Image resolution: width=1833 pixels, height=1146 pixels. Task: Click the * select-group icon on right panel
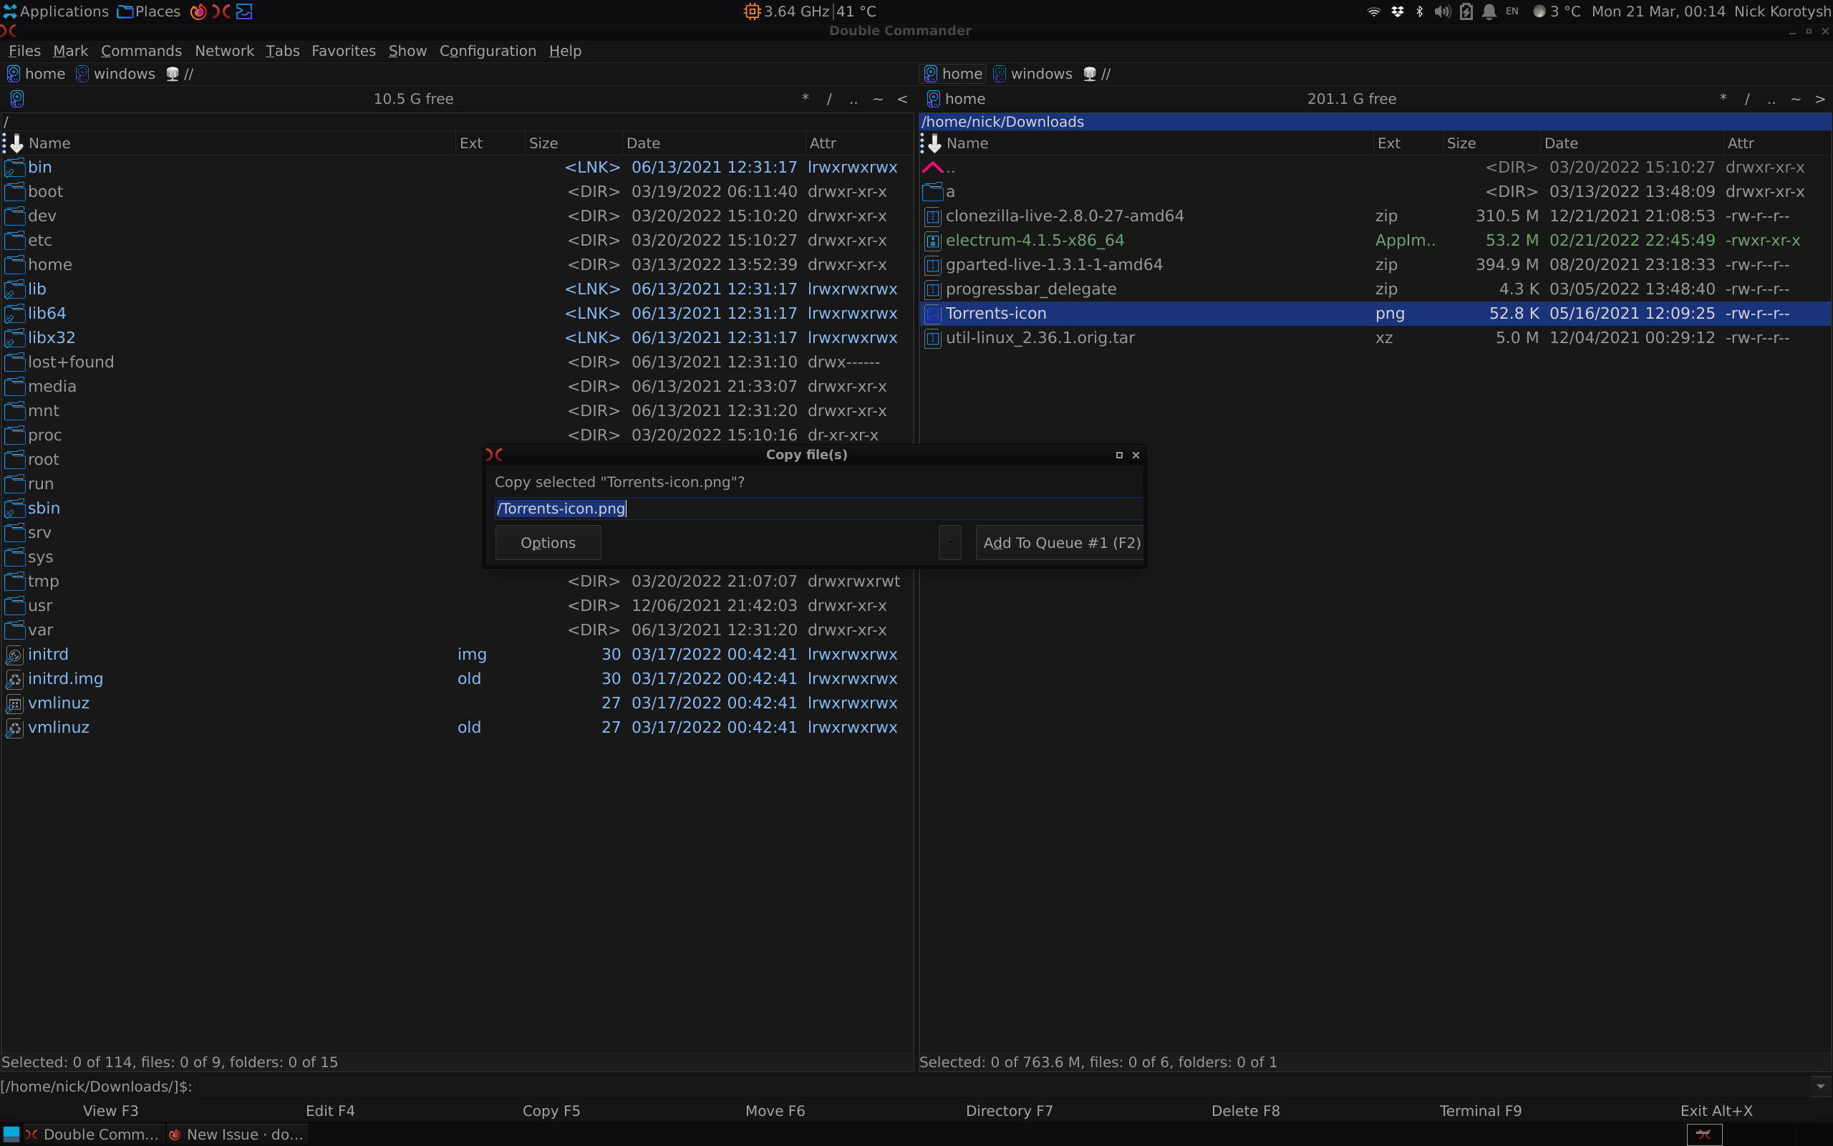pos(1723,99)
